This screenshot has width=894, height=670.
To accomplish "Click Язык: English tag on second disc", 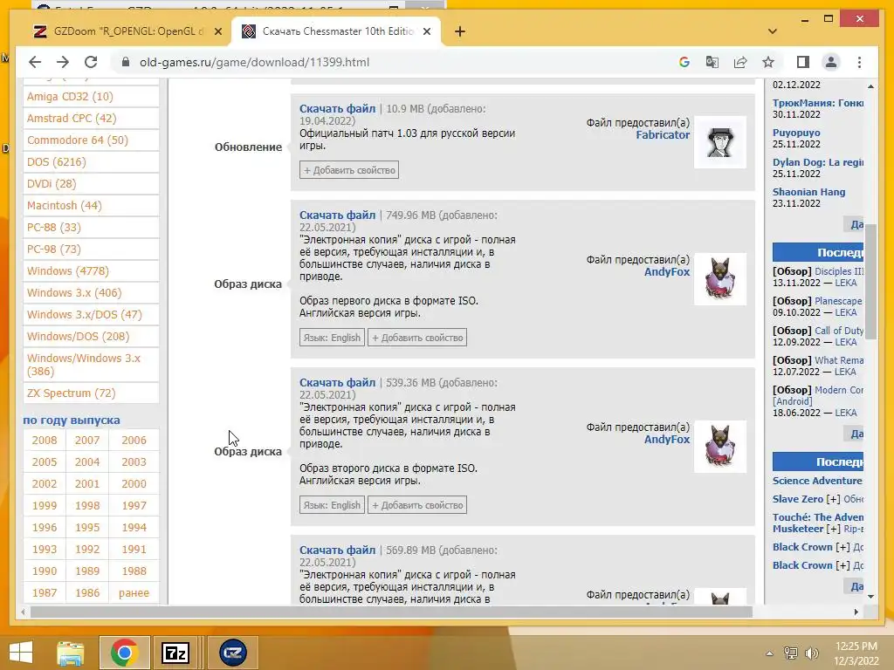I will [x=332, y=505].
